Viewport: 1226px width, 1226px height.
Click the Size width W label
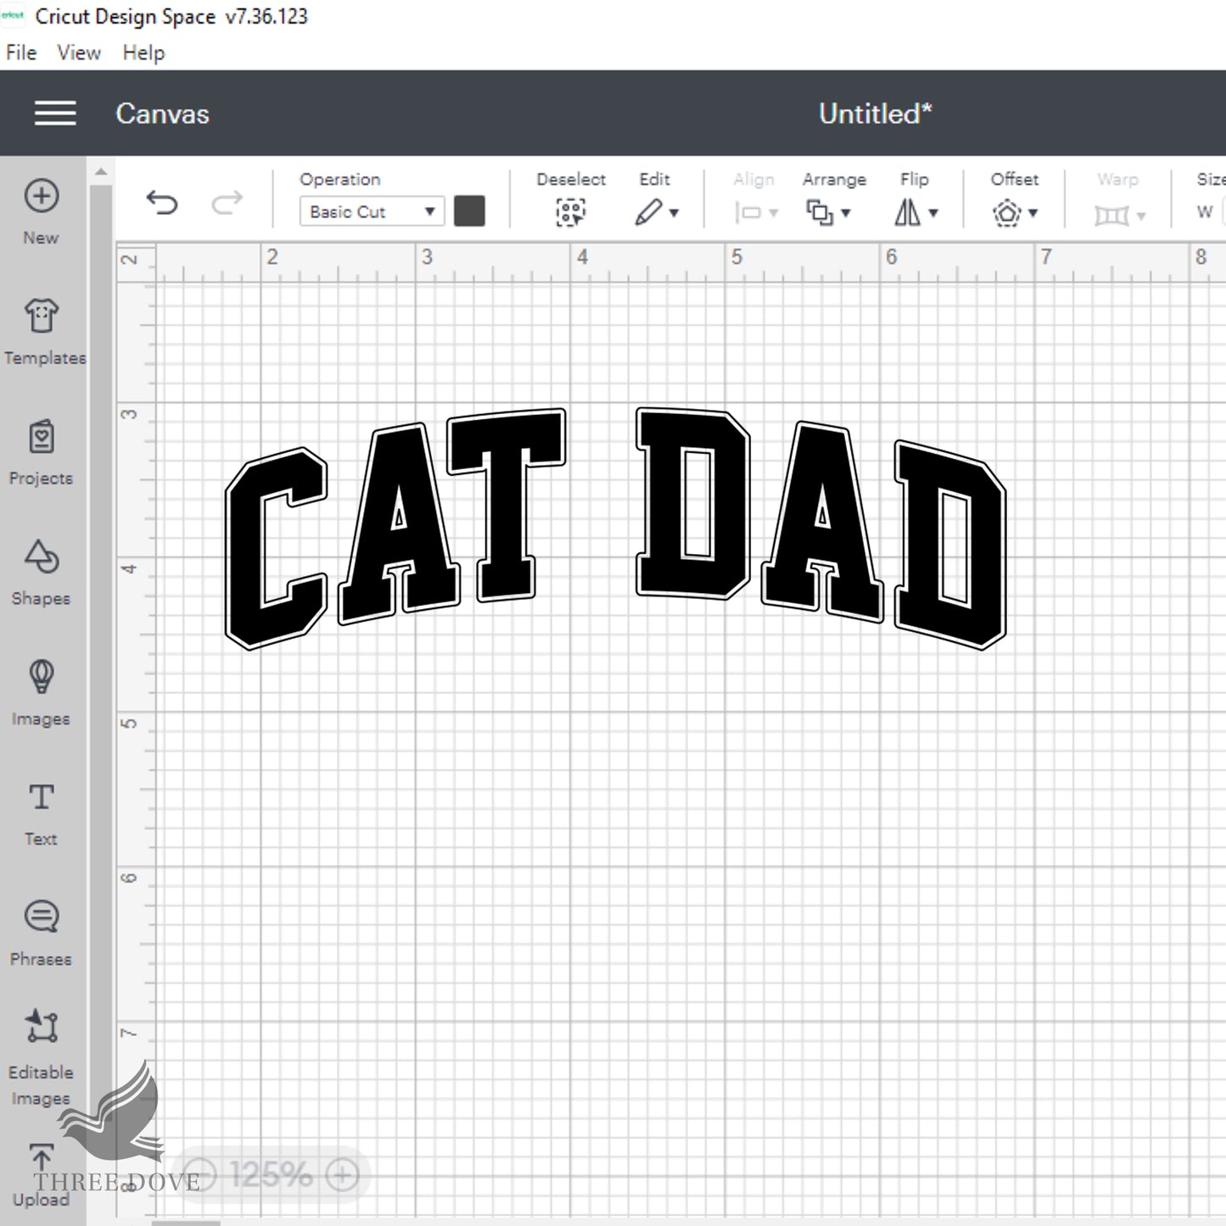pyautogui.click(x=1205, y=212)
